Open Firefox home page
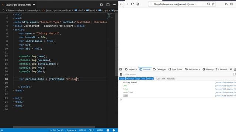This screenshot has width=236, height=132. tap(138, 4)
